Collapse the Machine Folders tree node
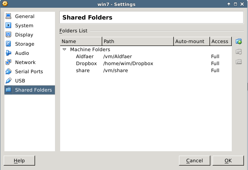Viewport: 248px width, 170px height. tap(64, 49)
